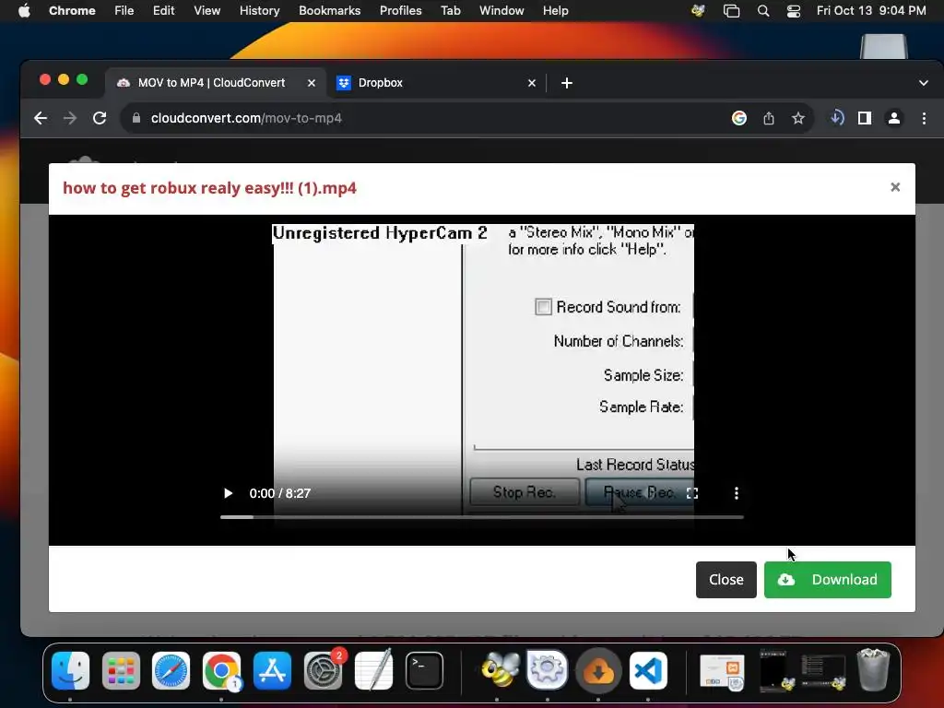Open a new browser tab
944x708 pixels.
coord(567,83)
